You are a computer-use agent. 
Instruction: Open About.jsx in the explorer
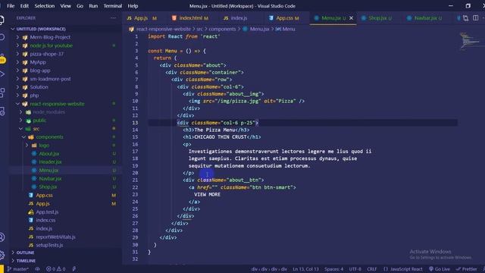tap(48, 153)
